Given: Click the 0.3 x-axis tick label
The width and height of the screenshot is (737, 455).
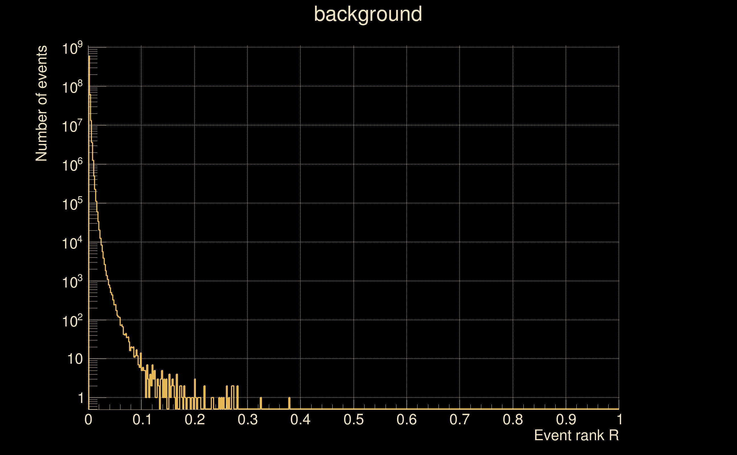Looking at the screenshot, I should (248, 419).
